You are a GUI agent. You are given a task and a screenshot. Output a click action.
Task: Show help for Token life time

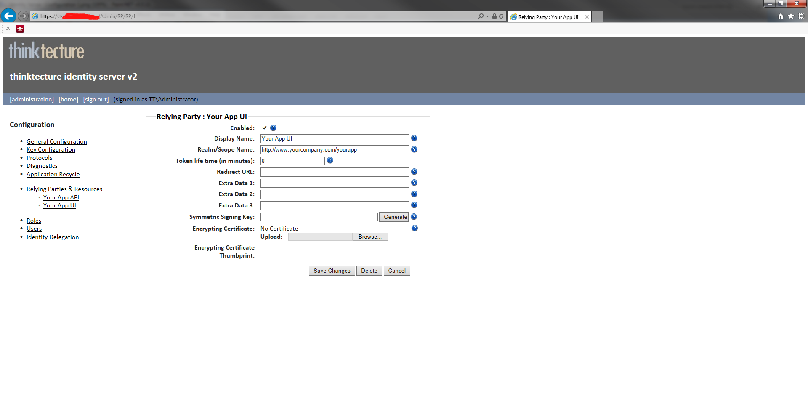pos(330,160)
